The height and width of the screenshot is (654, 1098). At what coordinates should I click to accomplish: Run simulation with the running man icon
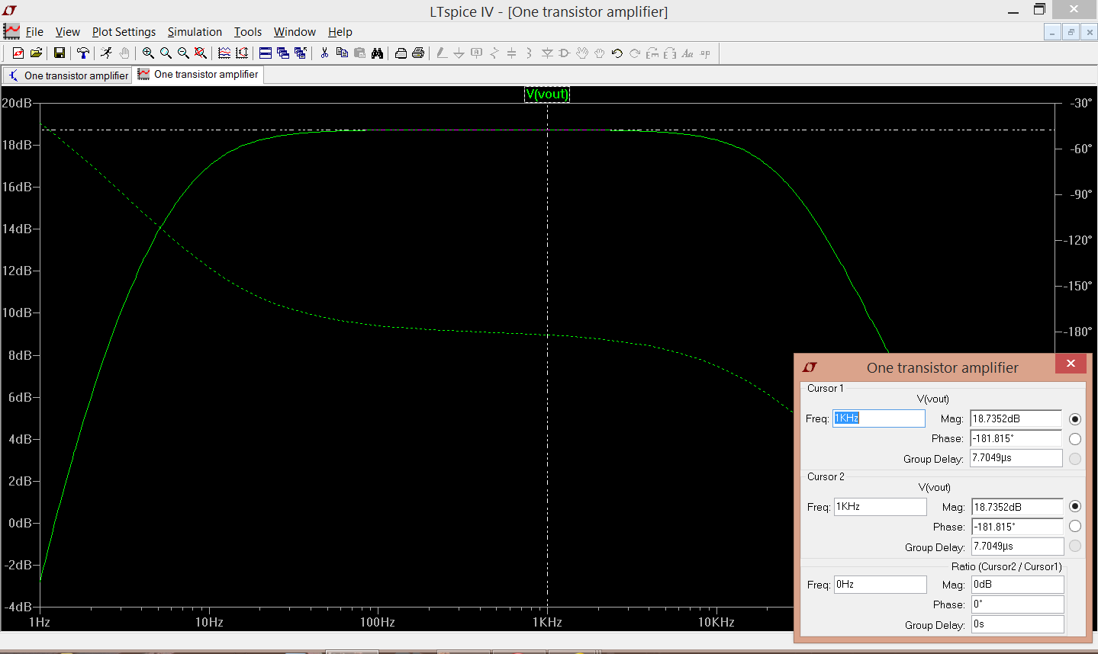(106, 53)
